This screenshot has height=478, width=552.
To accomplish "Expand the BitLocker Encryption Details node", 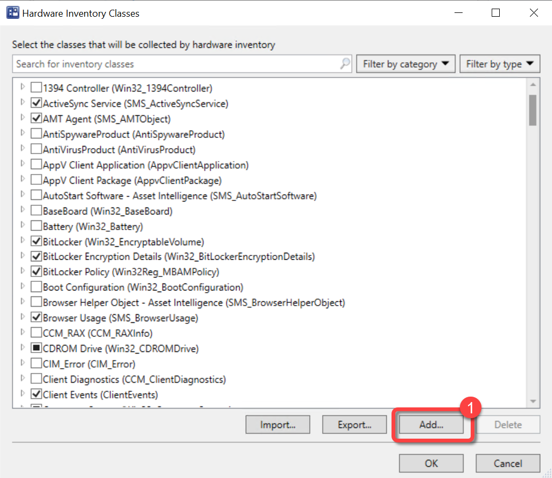I will pyautogui.click(x=23, y=256).
